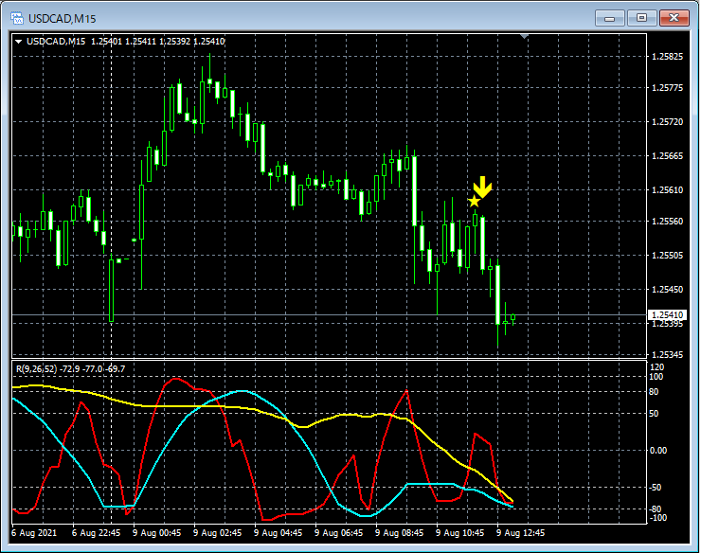Click the 9 Aug 02:45 time label
The width and height of the screenshot is (701, 553).
tap(217, 533)
